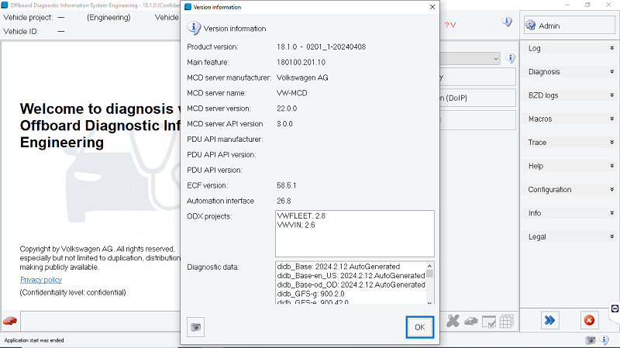The image size is (620, 348).
Task: Click the info icon next to the dropdown
Action: [511, 58]
